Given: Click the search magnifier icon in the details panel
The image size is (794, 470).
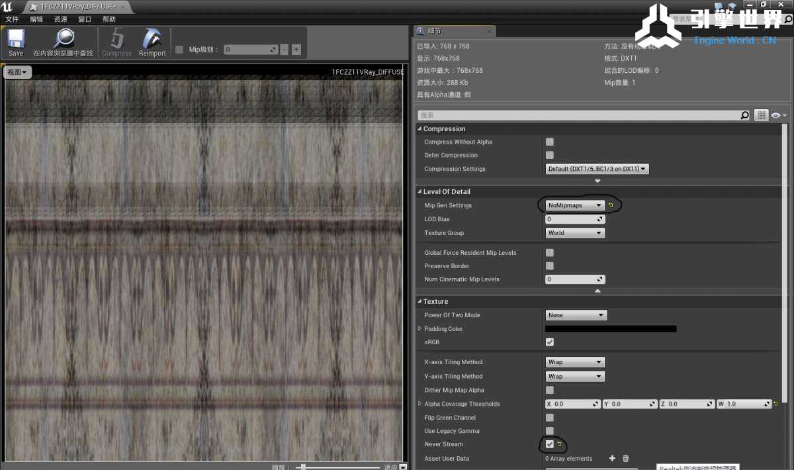Looking at the screenshot, I should tap(744, 115).
